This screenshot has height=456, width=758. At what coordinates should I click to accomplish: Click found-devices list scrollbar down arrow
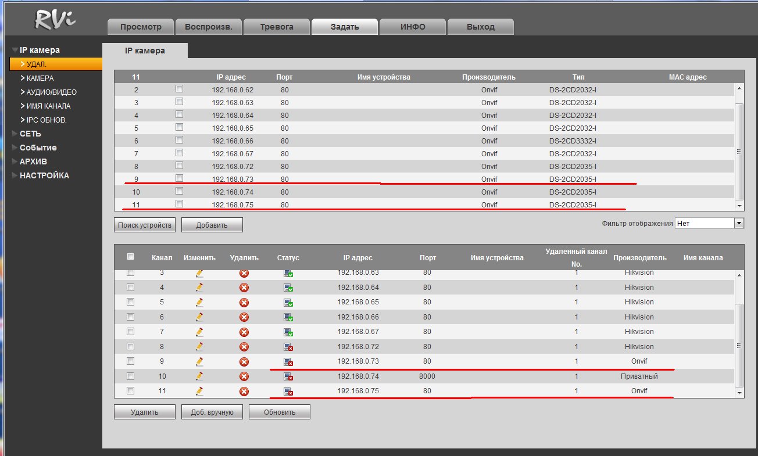point(739,206)
